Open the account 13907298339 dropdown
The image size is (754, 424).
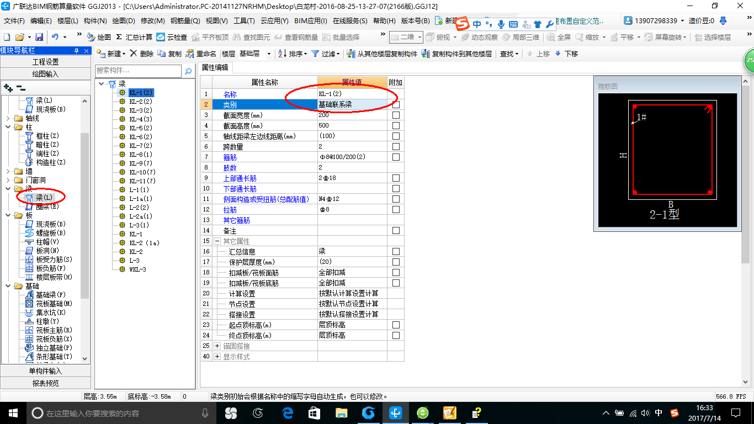654,21
